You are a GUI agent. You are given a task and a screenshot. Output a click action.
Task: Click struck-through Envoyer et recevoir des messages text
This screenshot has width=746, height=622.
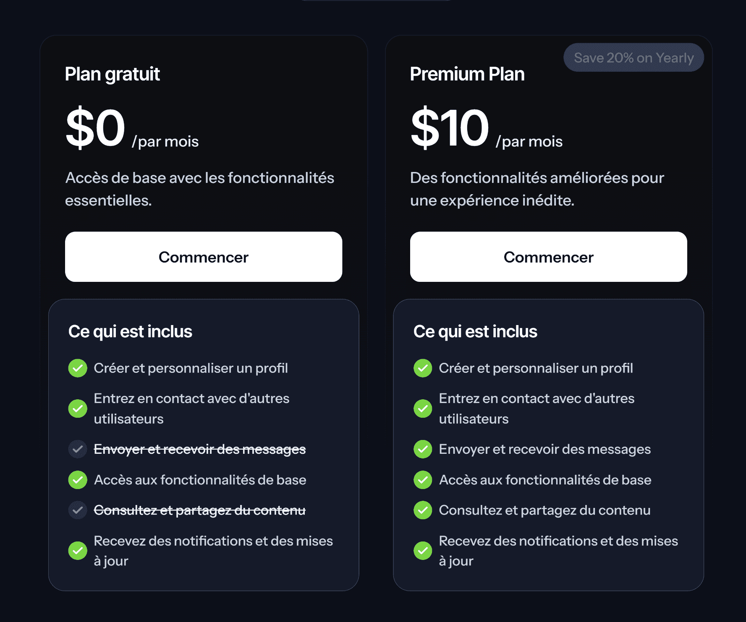click(x=199, y=449)
